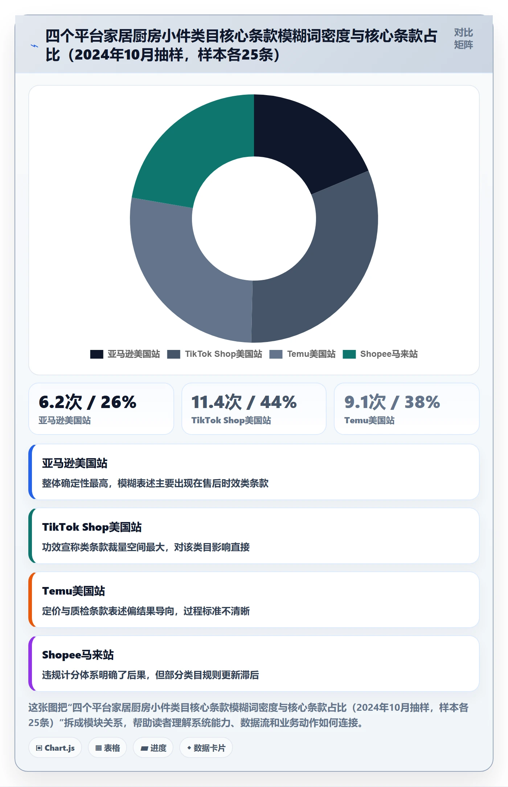Open the 6.2次 / 26% data card
Viewport: 508px width, 787px height.
(101, 409)
